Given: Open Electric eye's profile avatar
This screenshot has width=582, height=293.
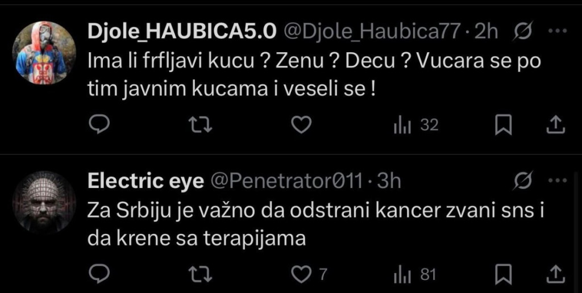Looking at the screenshot, I should click(44, 202).
